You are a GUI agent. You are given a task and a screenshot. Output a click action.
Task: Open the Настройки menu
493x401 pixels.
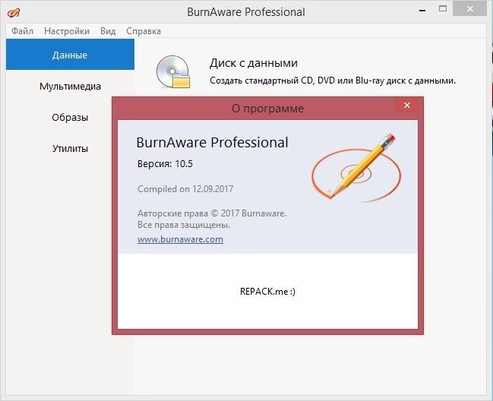coord(67,31)
